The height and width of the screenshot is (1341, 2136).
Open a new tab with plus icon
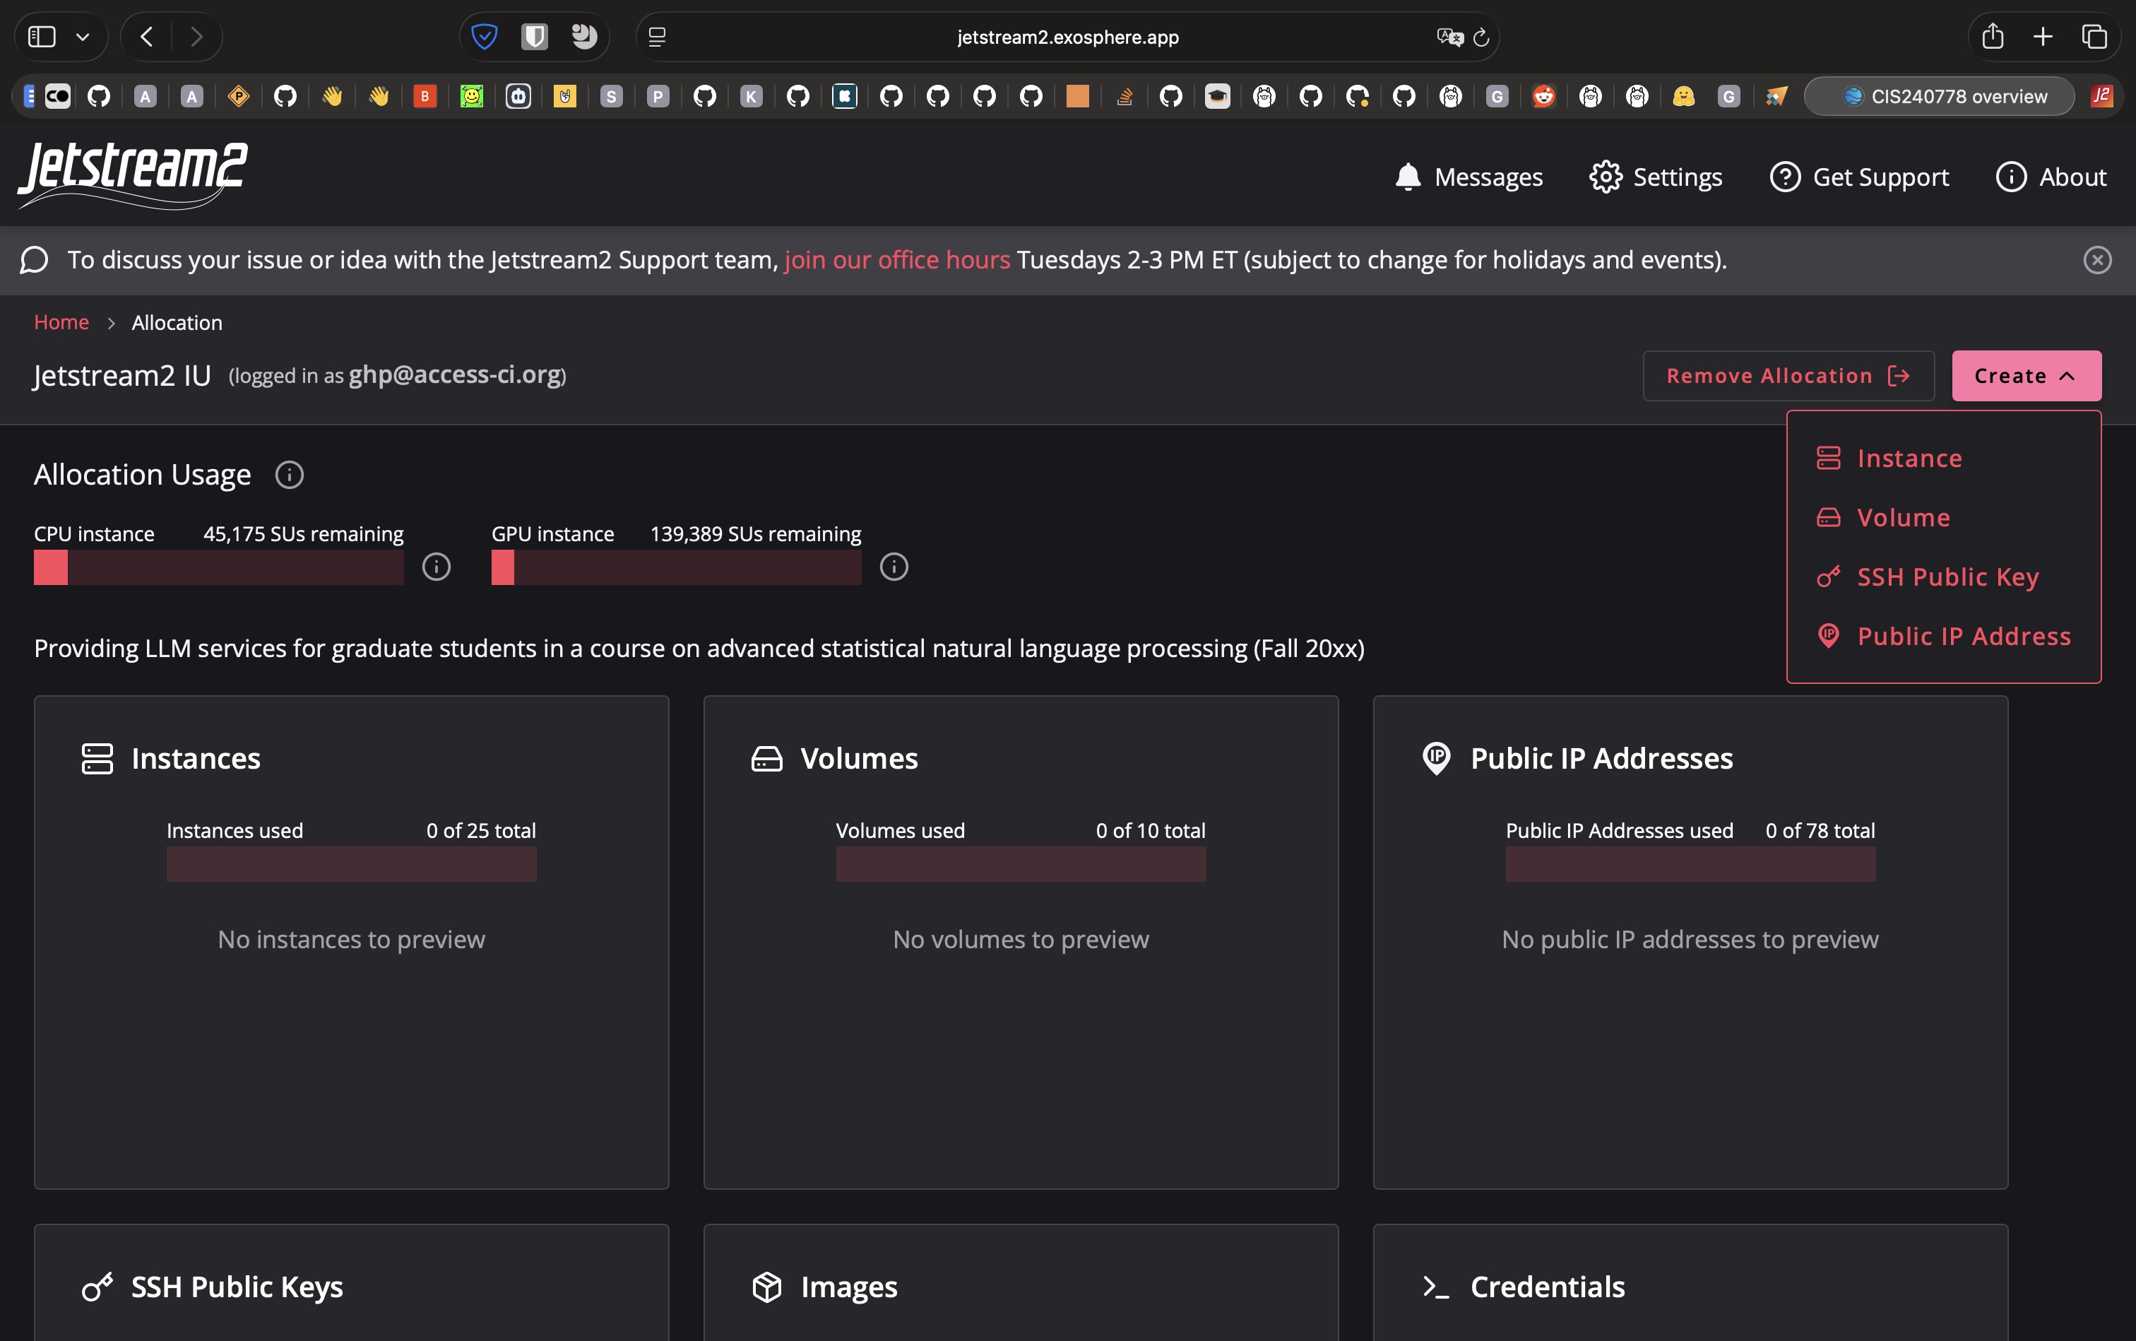click(x=2042, y=36)
